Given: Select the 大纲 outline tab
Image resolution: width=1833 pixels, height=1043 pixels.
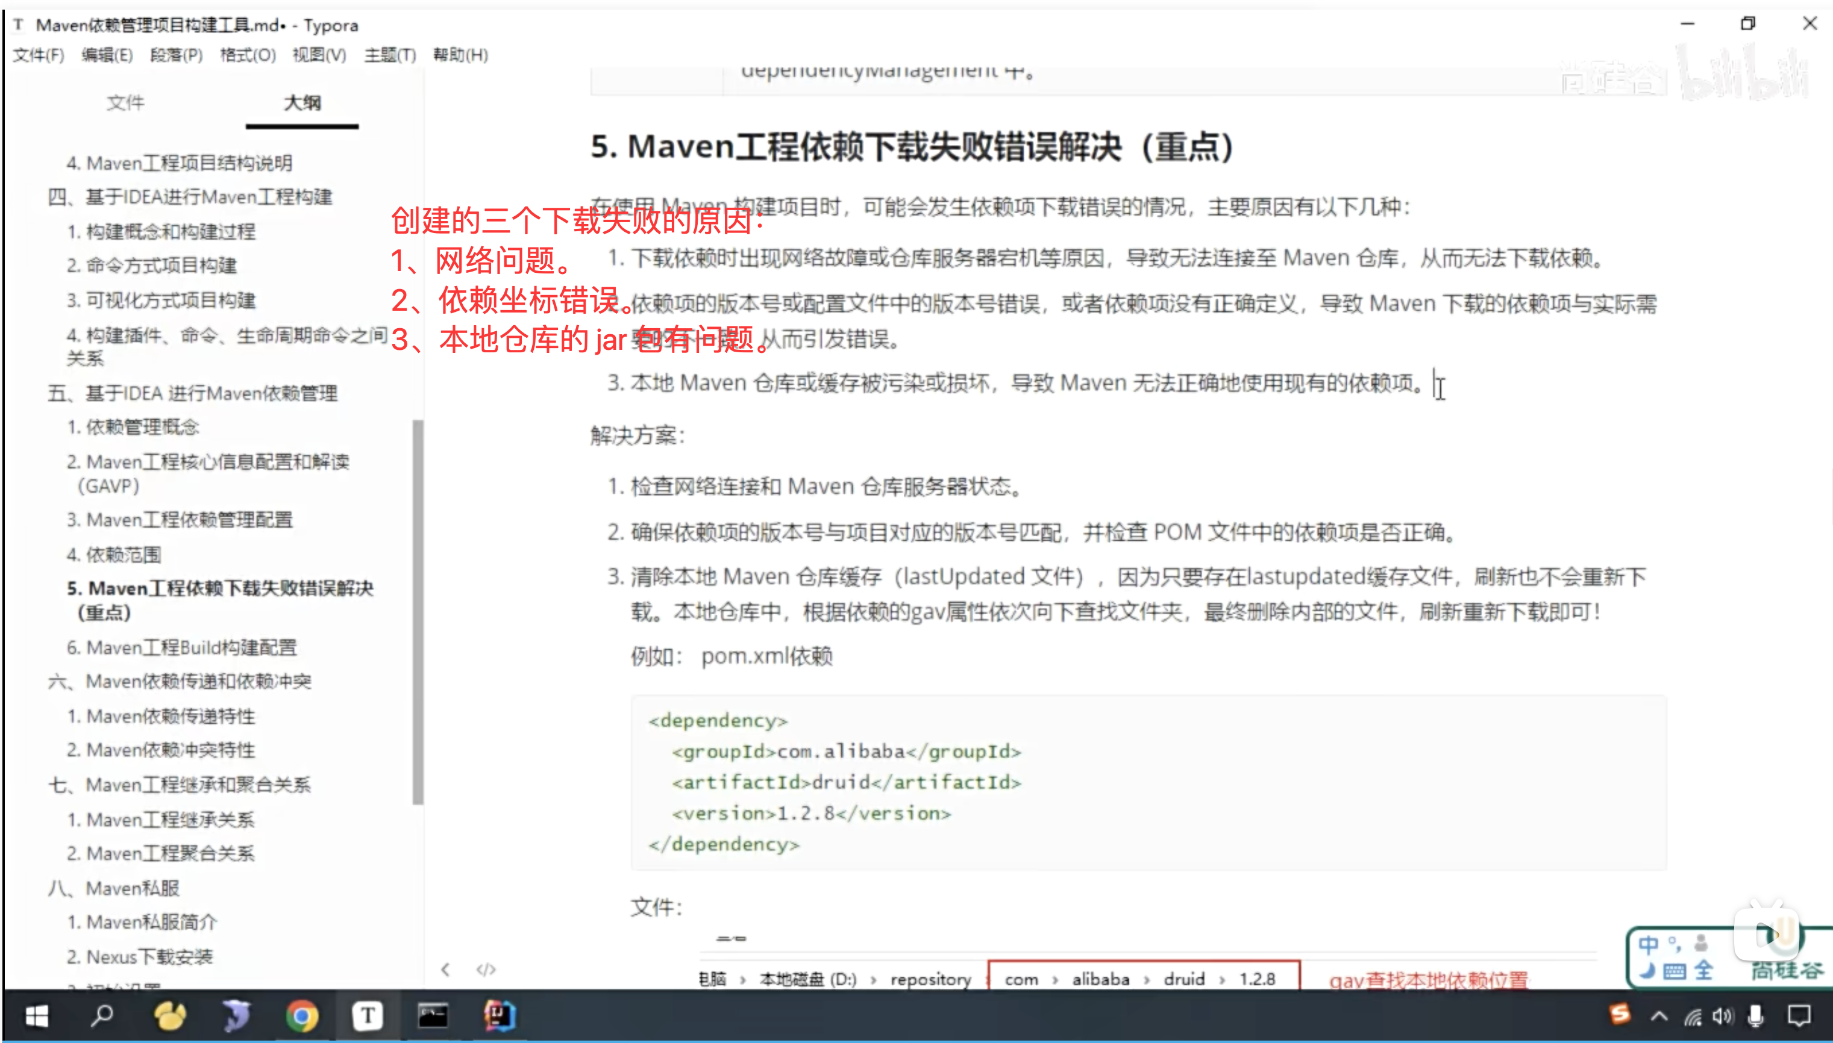Looking at the screenshot, I should click(302, 103).
